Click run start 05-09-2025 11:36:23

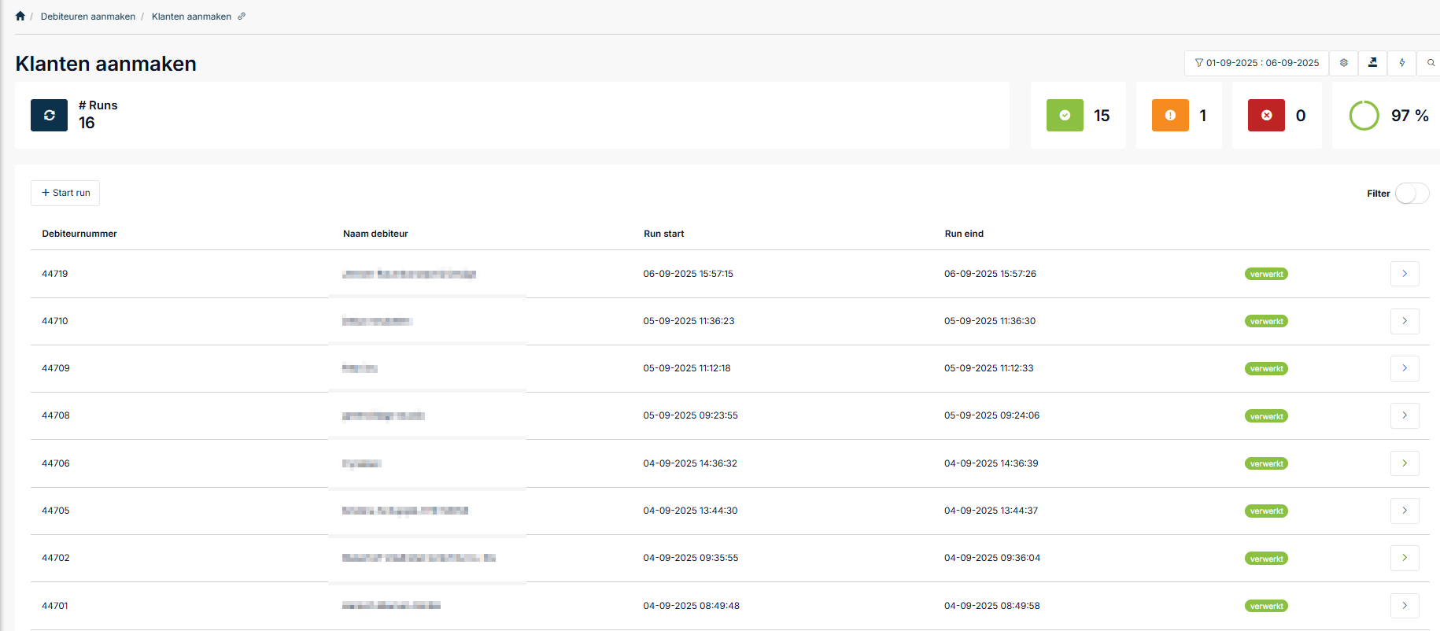689,321
